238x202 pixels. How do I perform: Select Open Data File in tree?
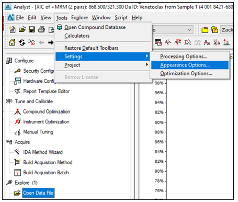(38, 193)
